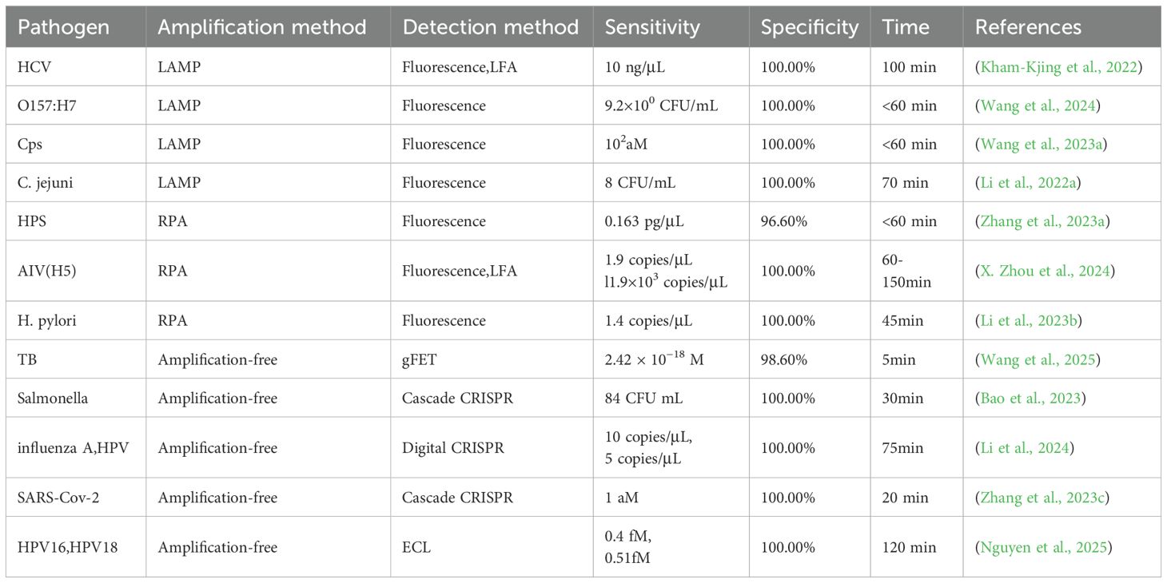The height and width of the screenshot is (583, 1167).
Task: Click the References column header
Action: [x=1028, y=27]
